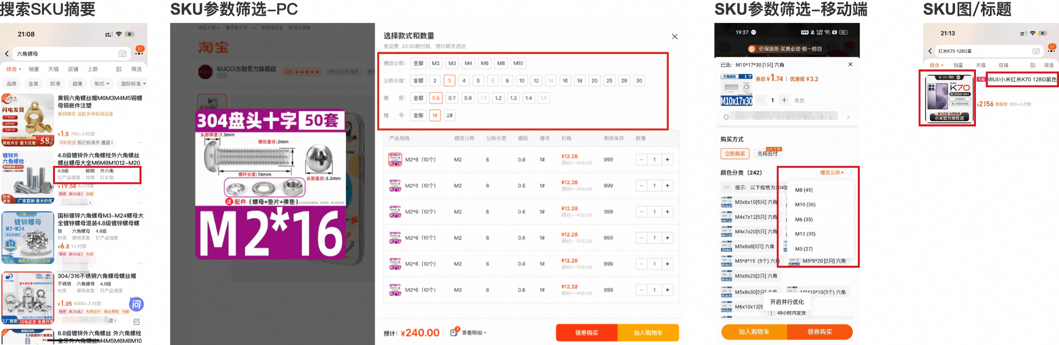The image size is (1059, 345).
Task: Select 公称长度 30 option
Action: click(x=639, y=80)
